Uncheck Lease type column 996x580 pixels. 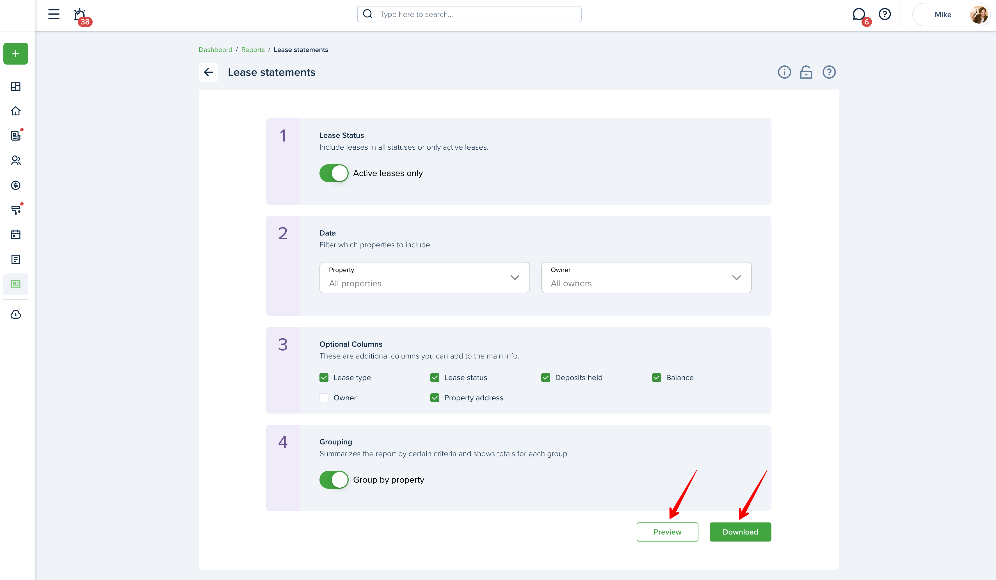pos(324,378)
